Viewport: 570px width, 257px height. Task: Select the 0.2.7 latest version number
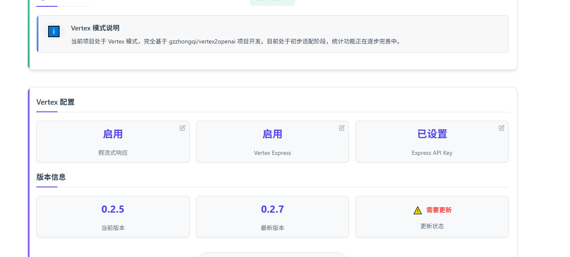[x=273, y=209]
